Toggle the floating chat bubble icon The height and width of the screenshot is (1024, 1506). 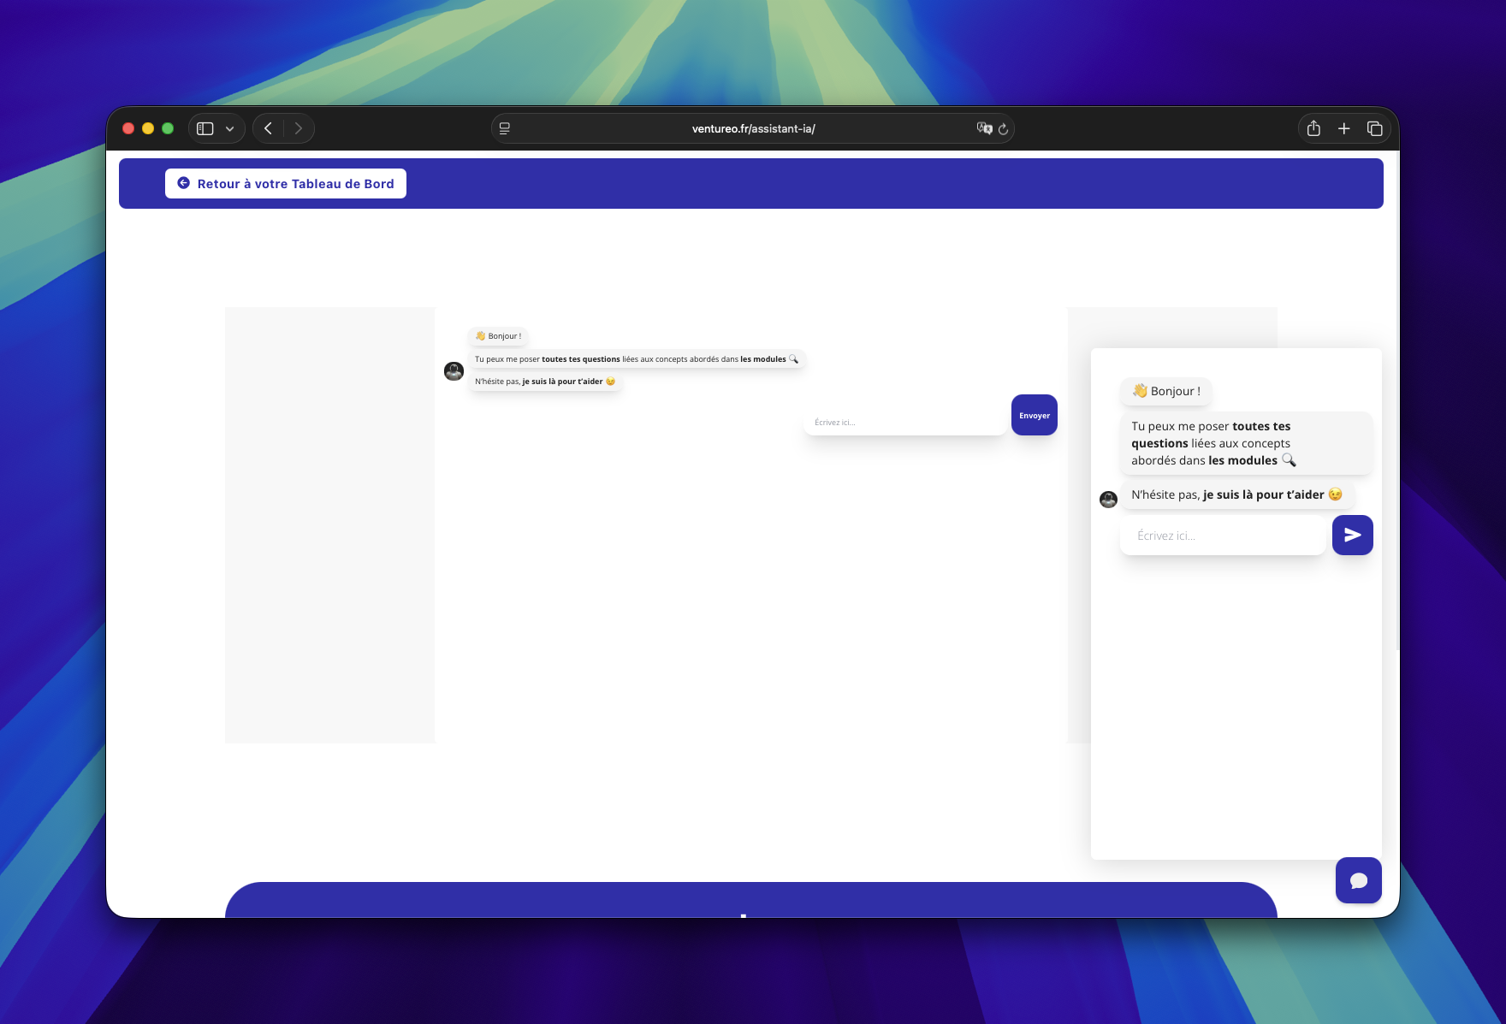(1359, 880)
